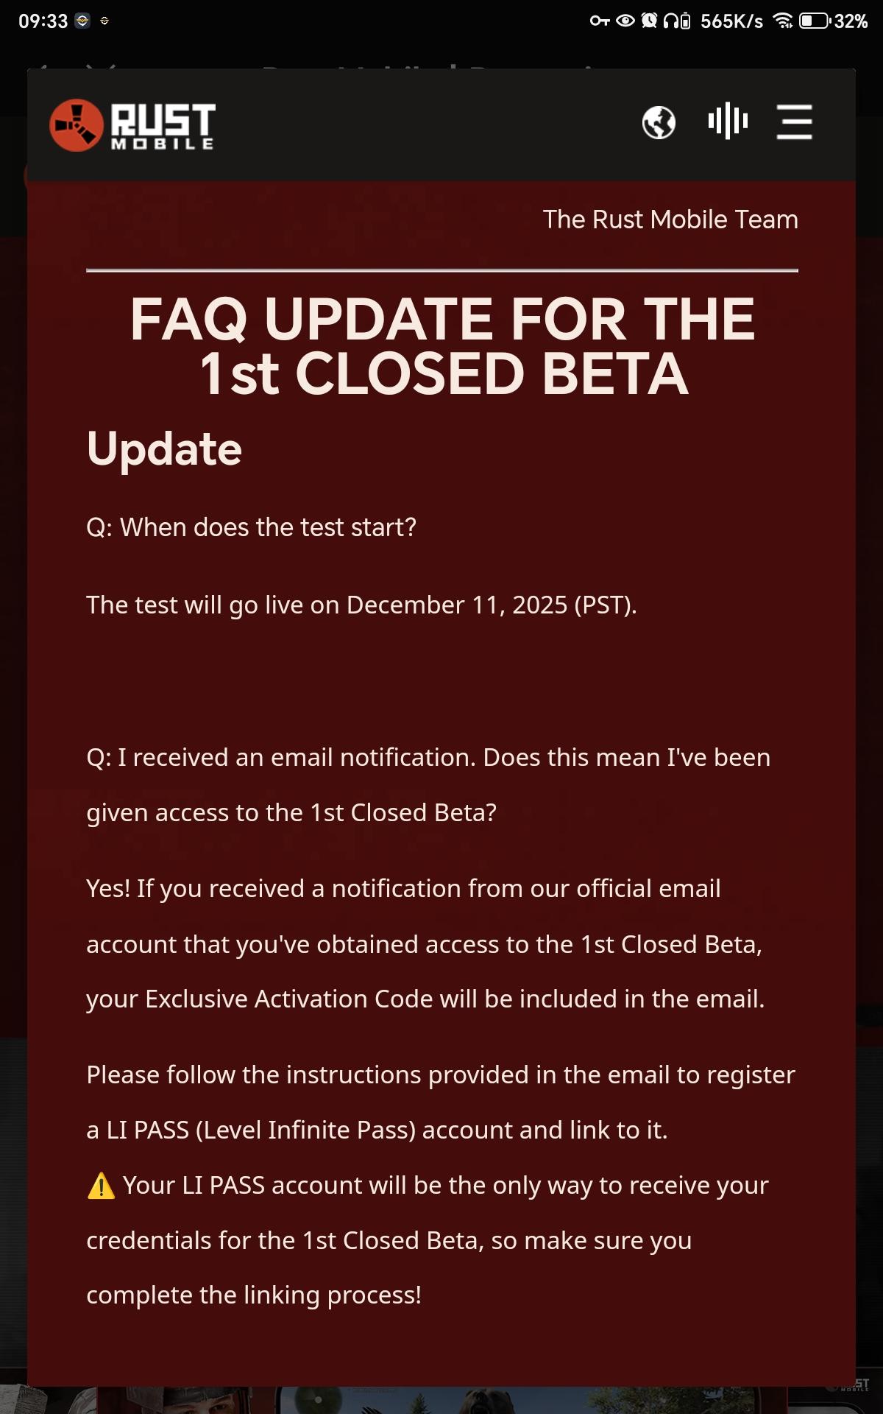
Task: Tap the alarm clock status icon
Action: (649, 21)
